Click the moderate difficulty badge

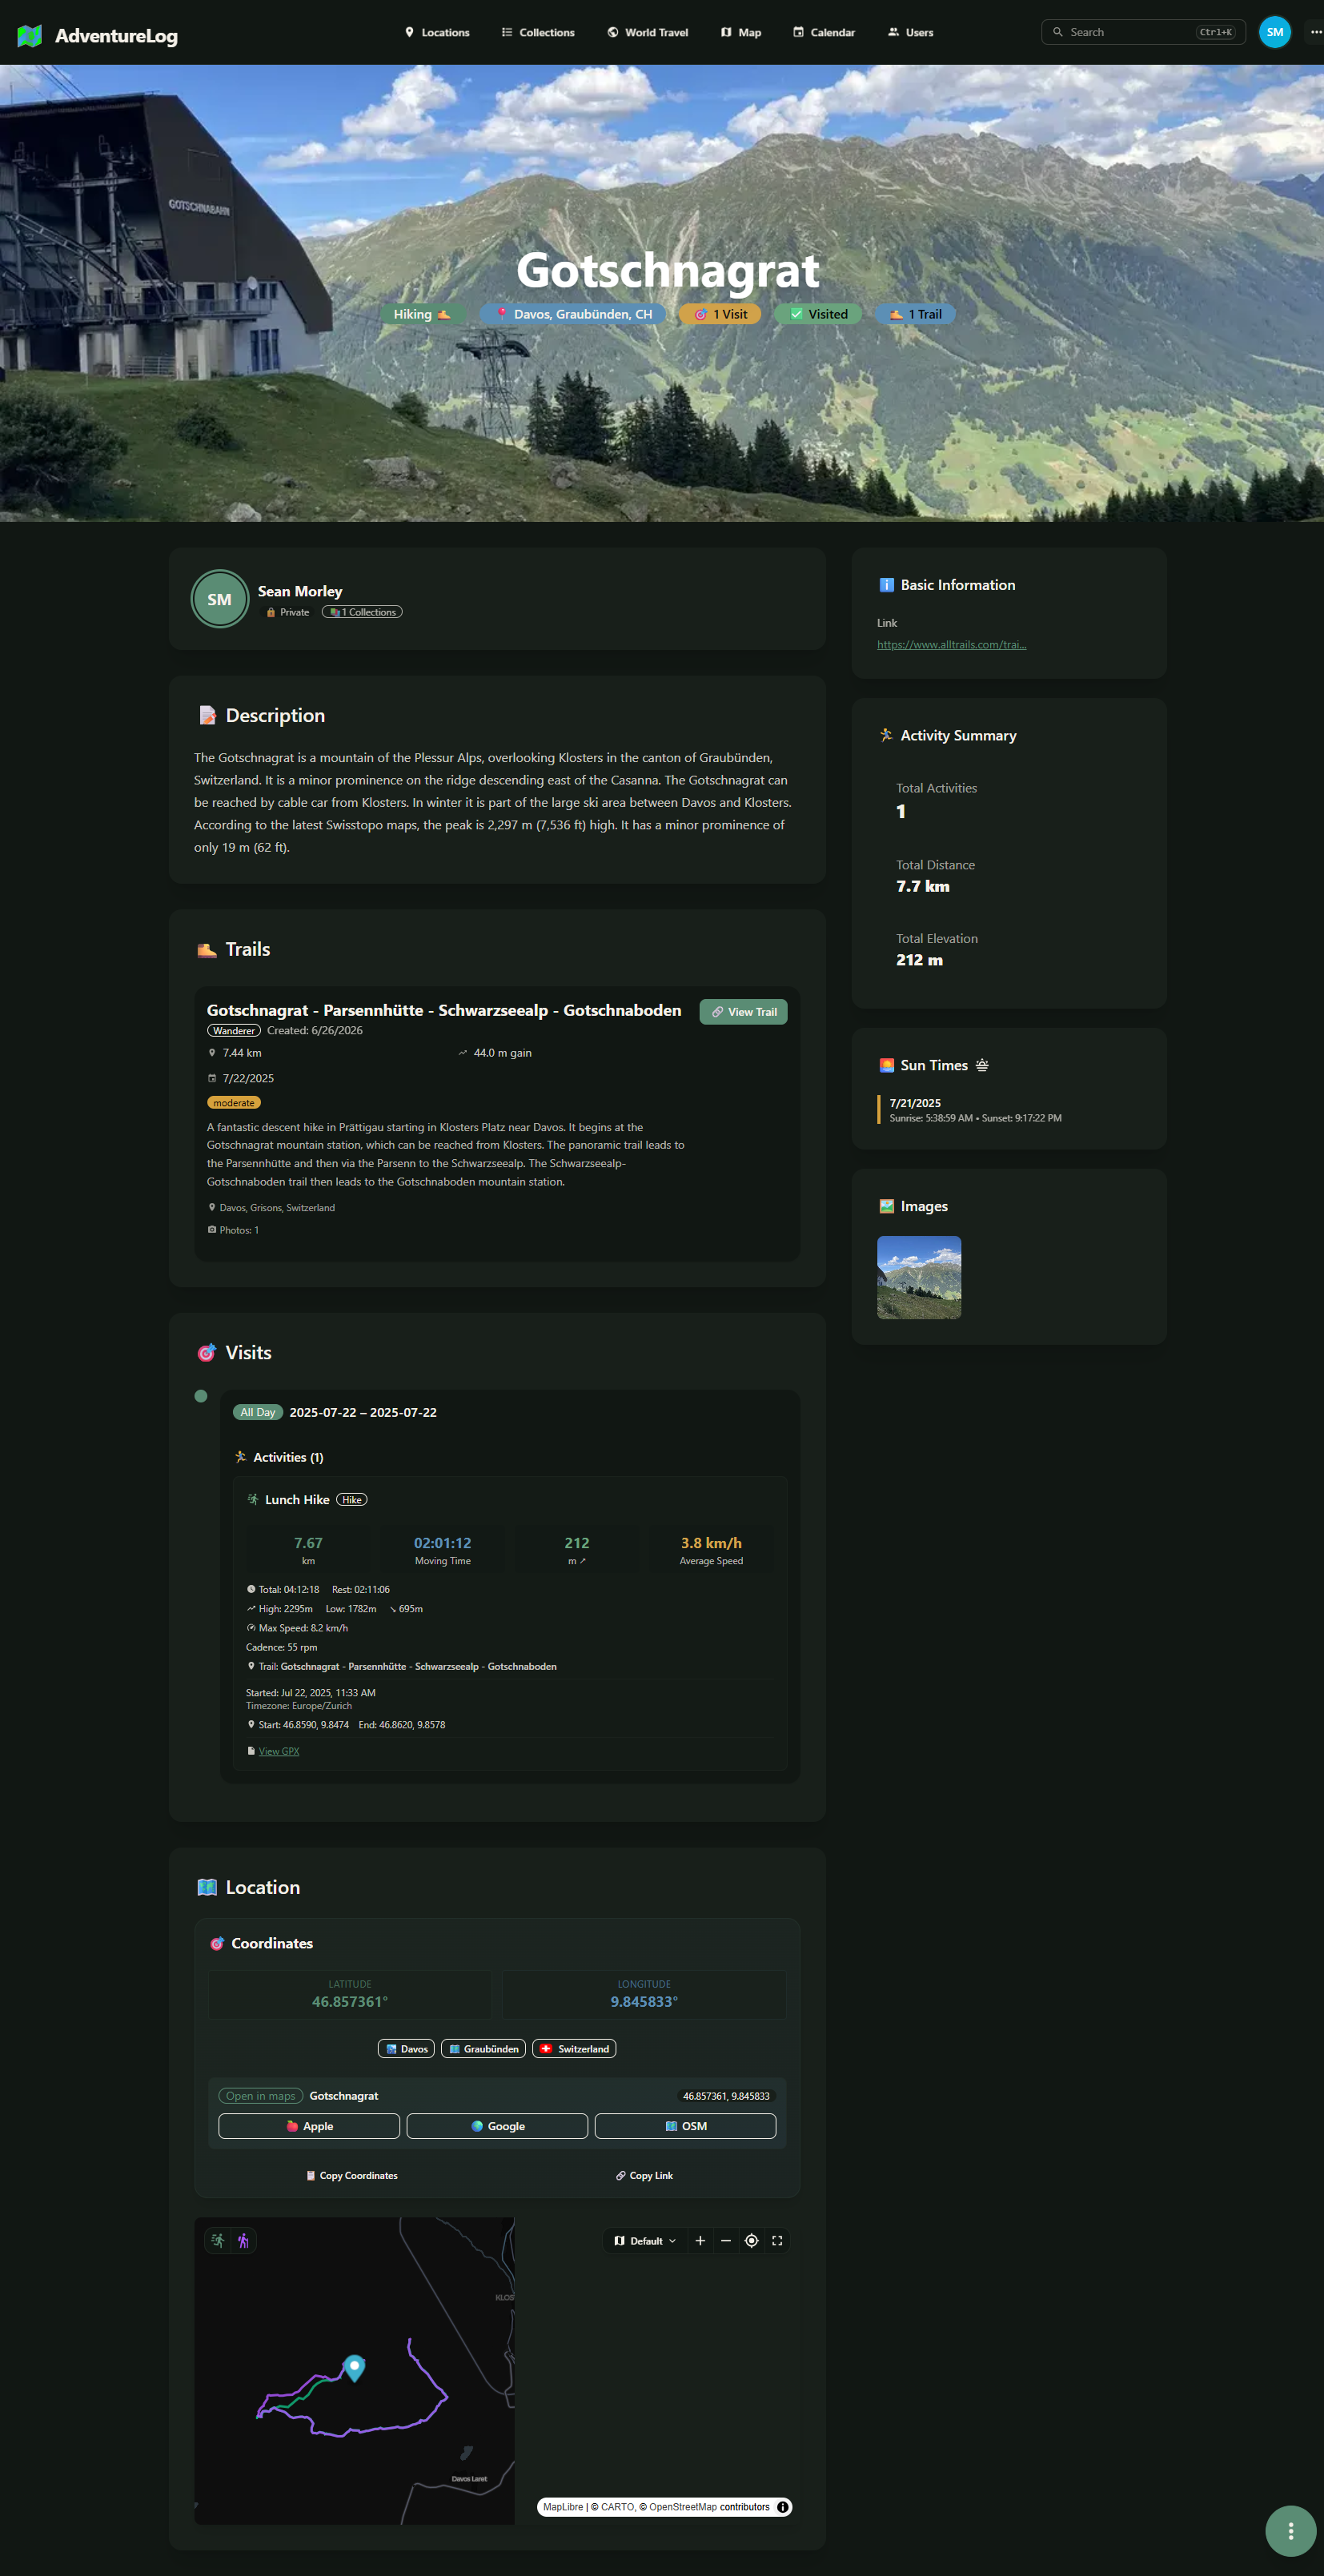233,1102
